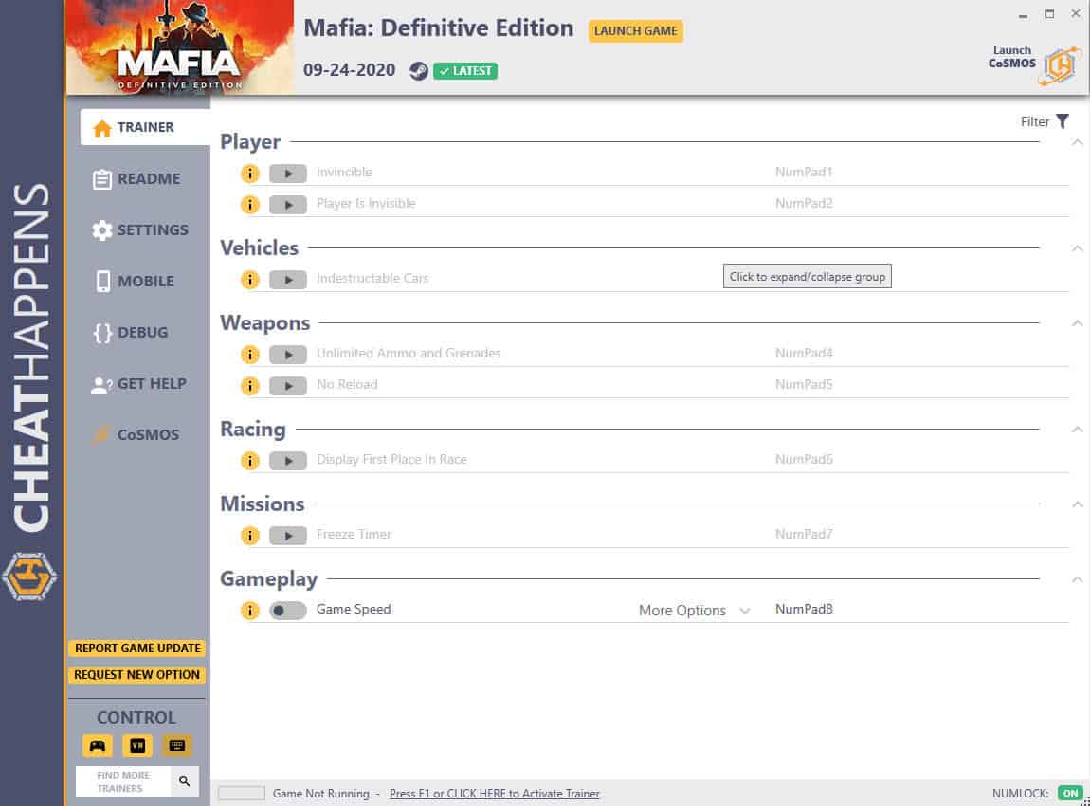This screenshot has height=806, width=1090.
Task: Collapse the Weapons group
Action: (1077, 323)
